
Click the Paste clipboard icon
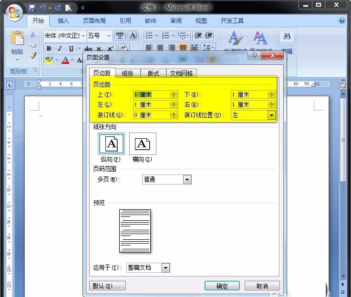click(x=17, y=39)
